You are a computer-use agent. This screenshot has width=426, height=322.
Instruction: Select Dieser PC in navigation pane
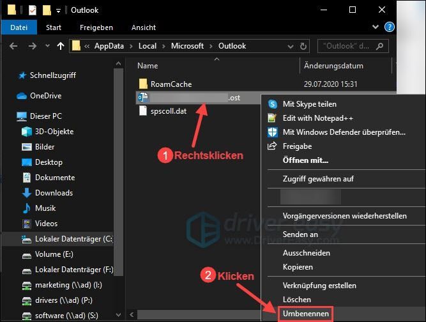pyautogui.click(x=45, y=116)
